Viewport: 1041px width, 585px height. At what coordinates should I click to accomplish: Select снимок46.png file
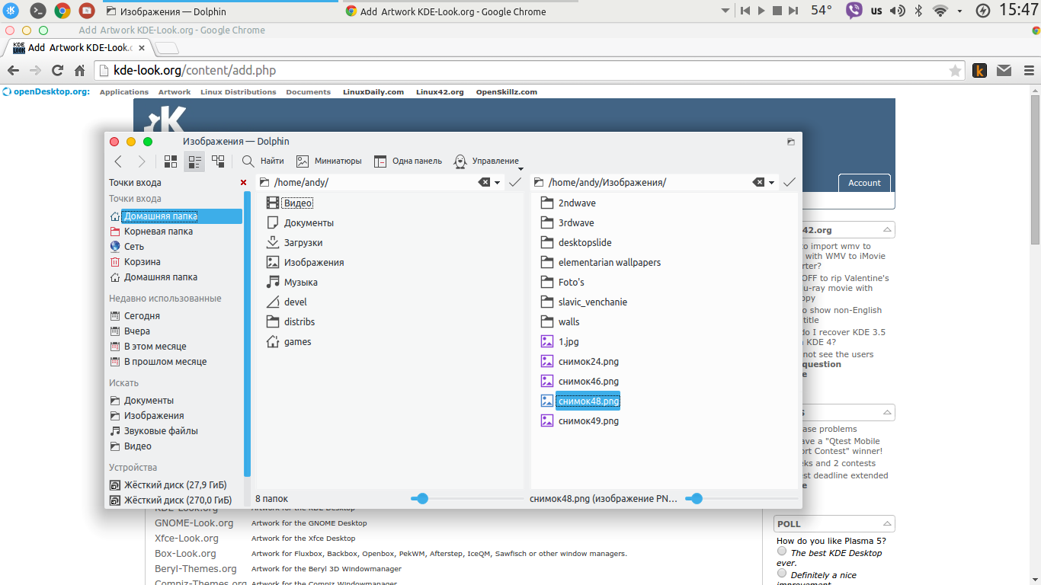(x=579, y=381)
